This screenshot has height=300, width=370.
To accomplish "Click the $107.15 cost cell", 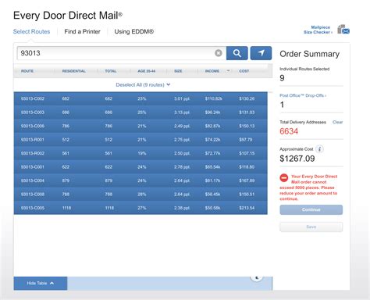I will coord(247,153).
